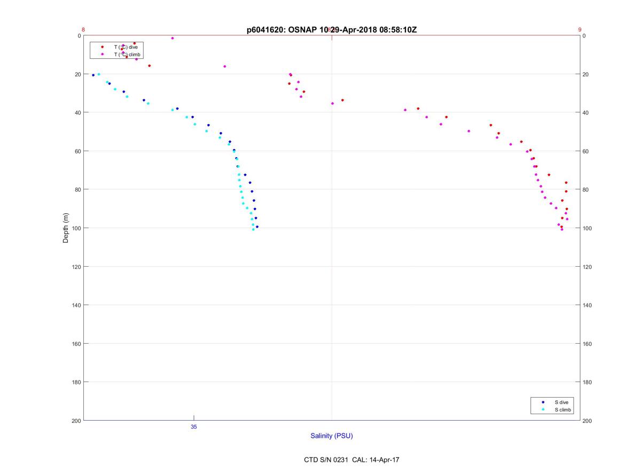Click left depth axis tick label 100
The image size is (641, 473).
[x=75, y=228]
